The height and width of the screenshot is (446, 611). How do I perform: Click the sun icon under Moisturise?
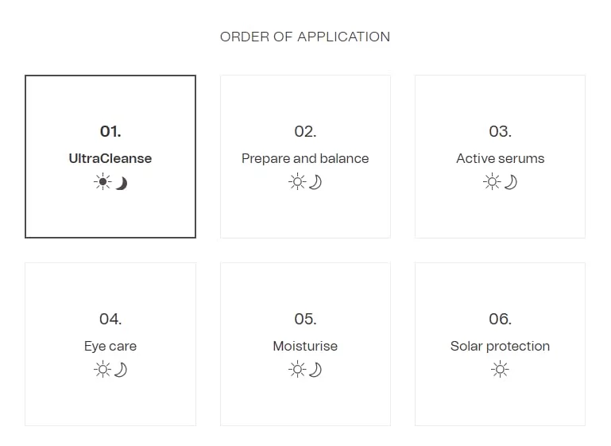(x=298, y=369)
